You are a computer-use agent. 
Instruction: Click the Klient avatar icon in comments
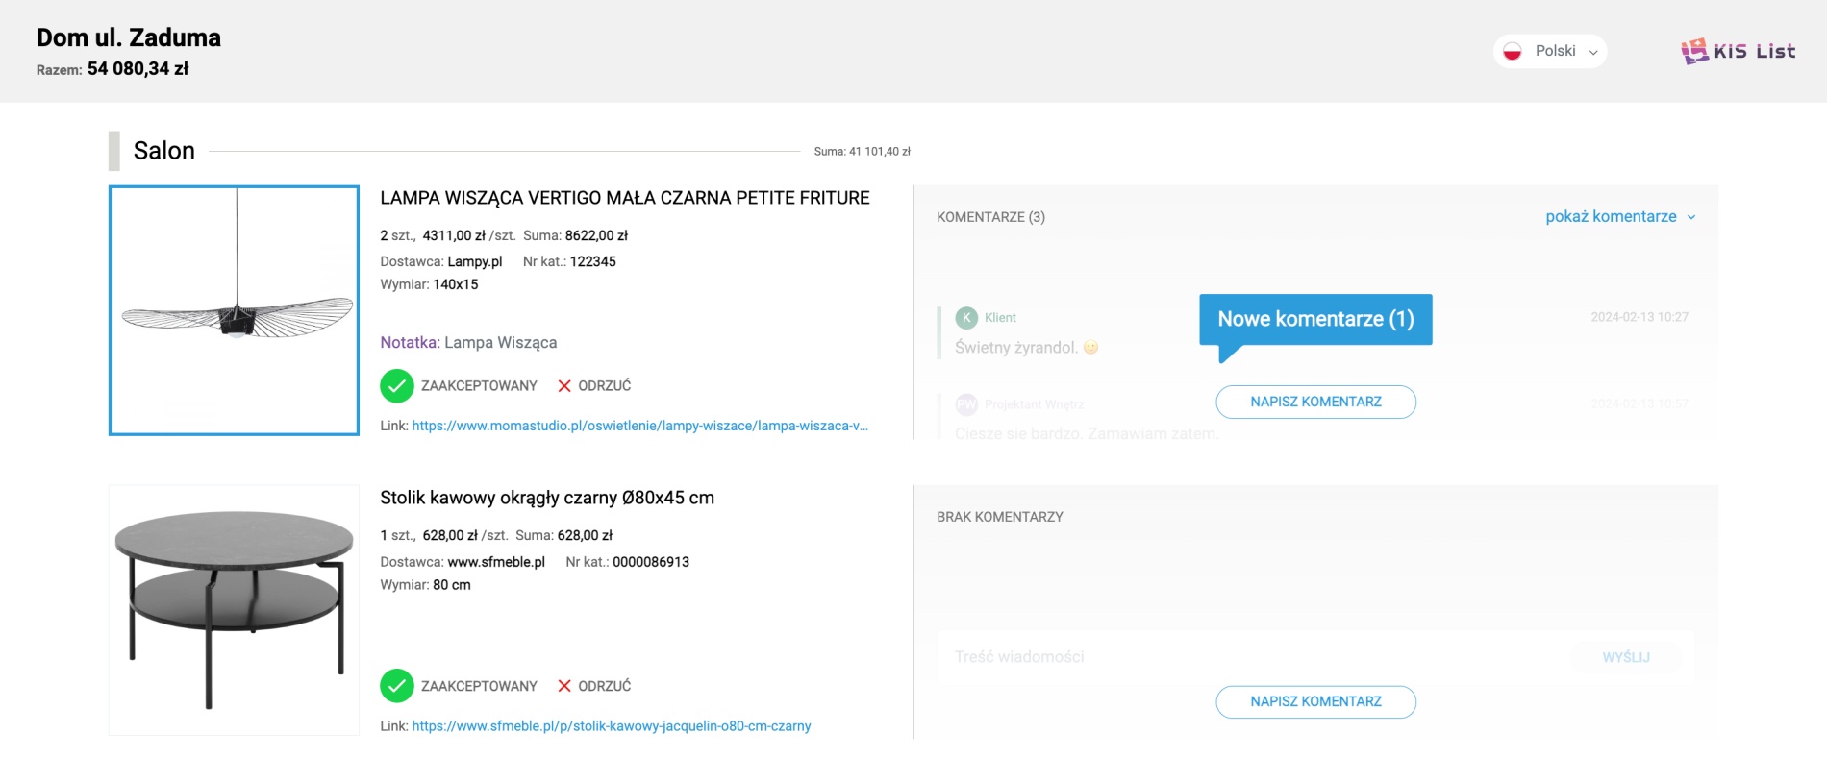[x=966, y=318]
